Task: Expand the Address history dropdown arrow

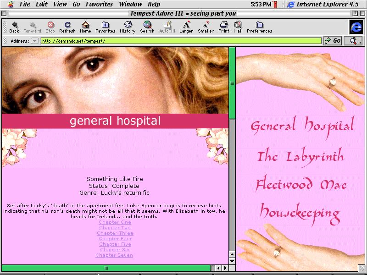Action: 35,41
